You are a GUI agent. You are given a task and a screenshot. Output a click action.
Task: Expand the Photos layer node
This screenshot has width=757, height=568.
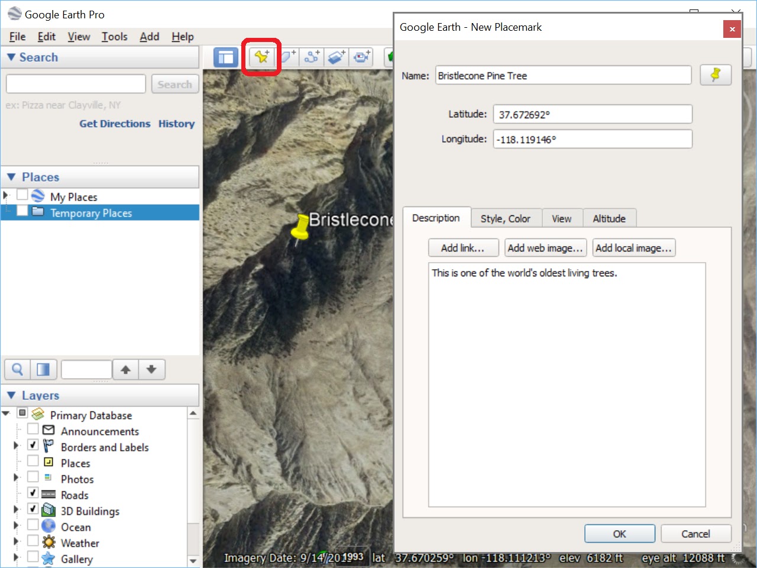16,477
